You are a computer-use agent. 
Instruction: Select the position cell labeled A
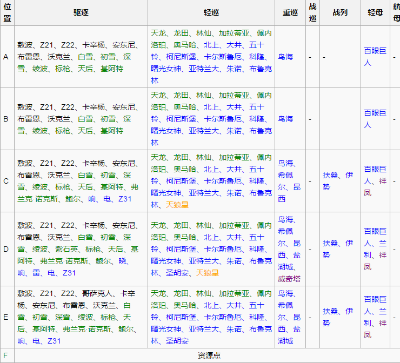pyautogui.click(x=7, y=57)
